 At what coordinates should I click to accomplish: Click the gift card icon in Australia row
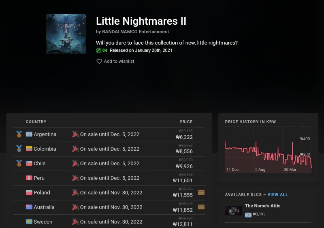pyautogui.click(x=201, y=207)
